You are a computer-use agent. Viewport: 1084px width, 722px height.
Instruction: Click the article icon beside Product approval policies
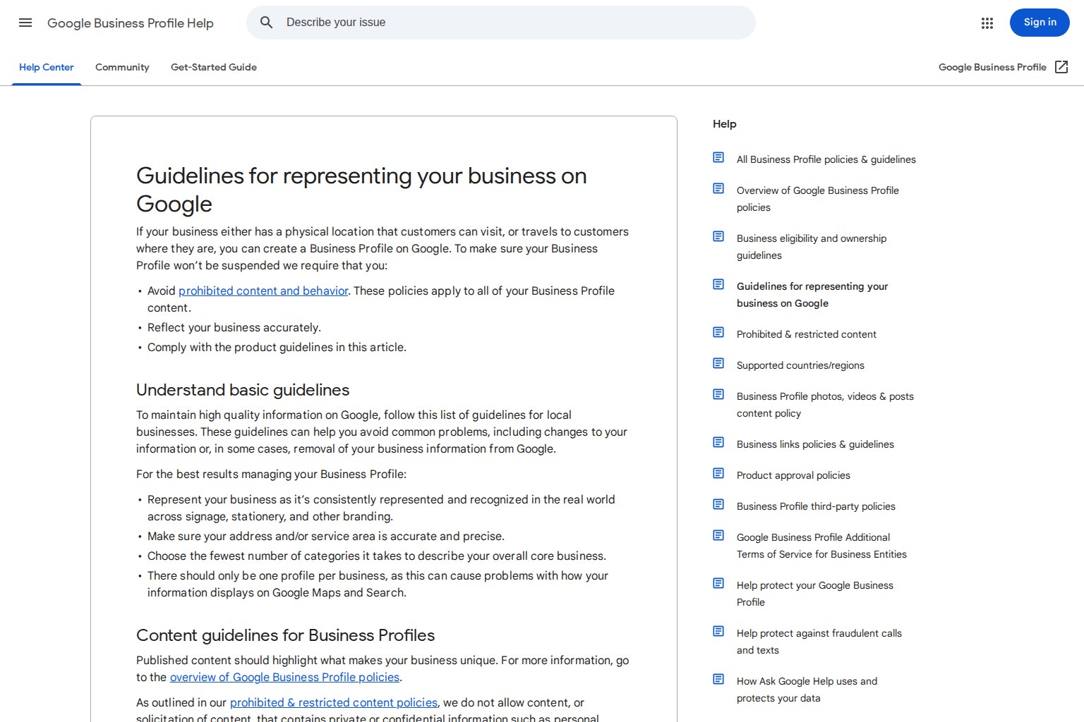[718, 473]
